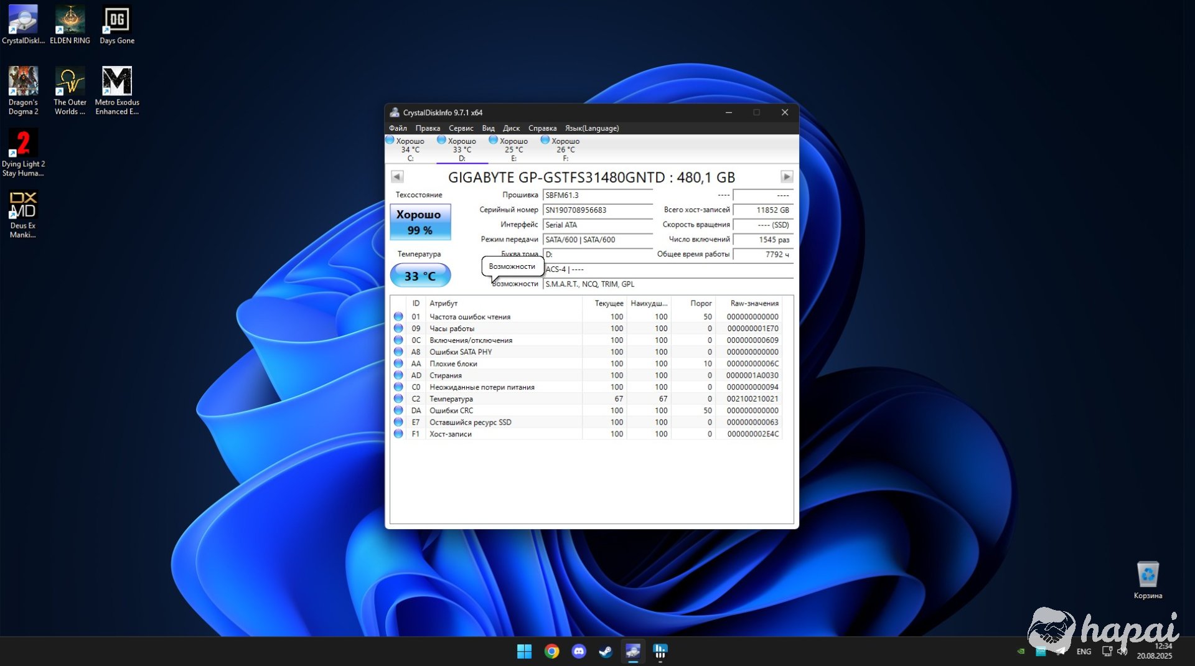This screenshot has height=666, width=1195.
Task: Open Steam from the taskbar
Action: 606,651
